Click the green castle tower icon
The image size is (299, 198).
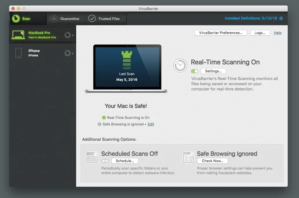coord(127,60)
